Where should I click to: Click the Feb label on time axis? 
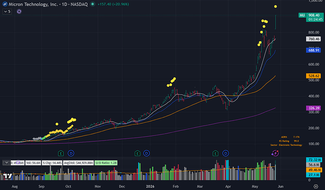176,186
